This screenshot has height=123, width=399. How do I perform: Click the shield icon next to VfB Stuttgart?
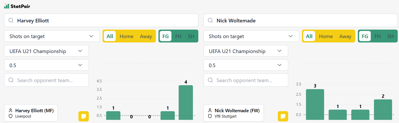[x=210, y=116]
